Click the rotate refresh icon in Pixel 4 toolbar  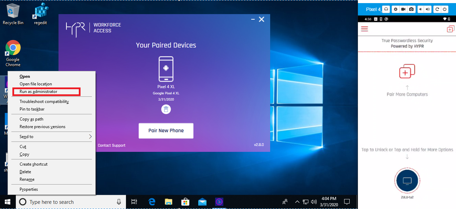(437, 9)
